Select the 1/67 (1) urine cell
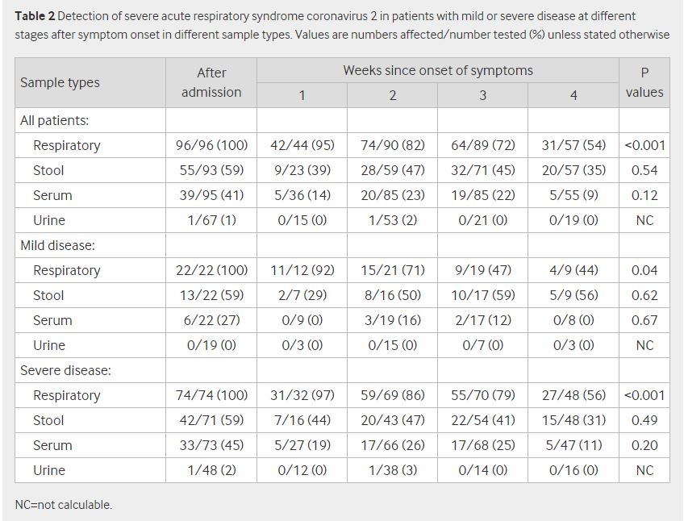Viewport: 684px width, 521px height. click(211, 220)
